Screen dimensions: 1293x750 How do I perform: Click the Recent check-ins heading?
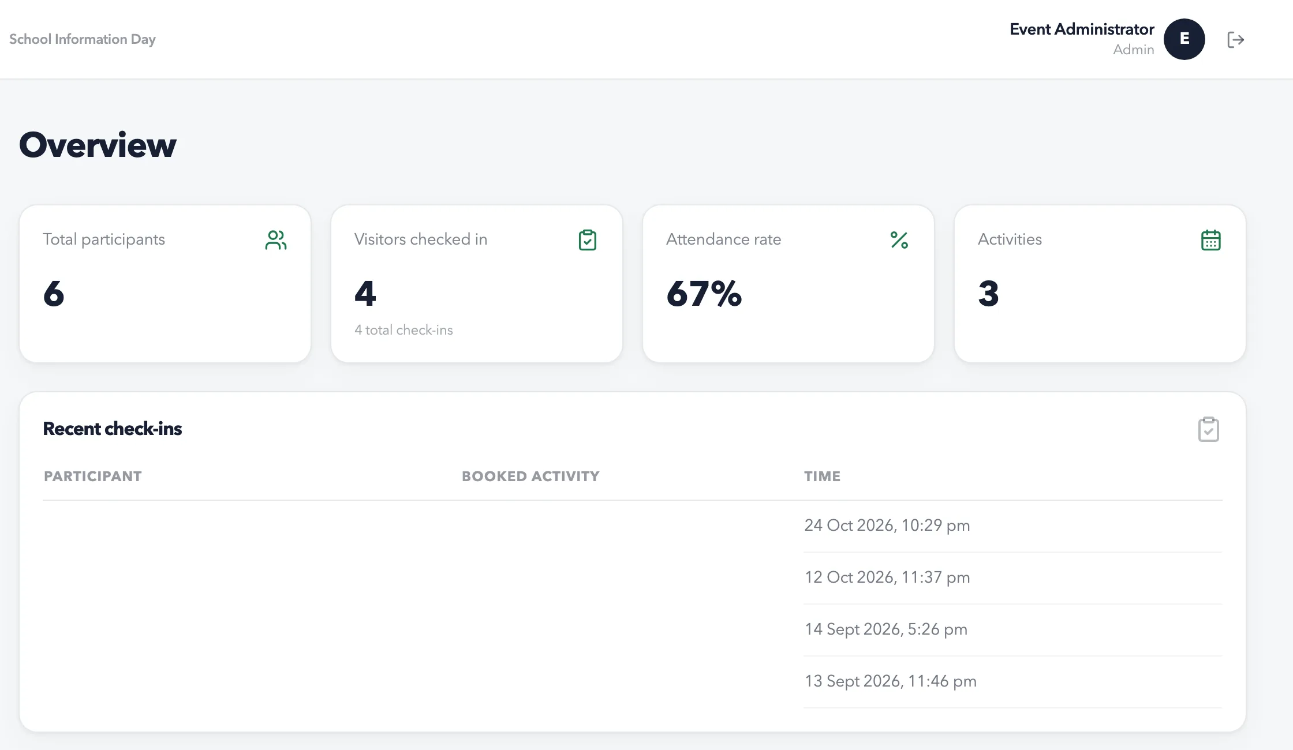[x=113, y=429]
